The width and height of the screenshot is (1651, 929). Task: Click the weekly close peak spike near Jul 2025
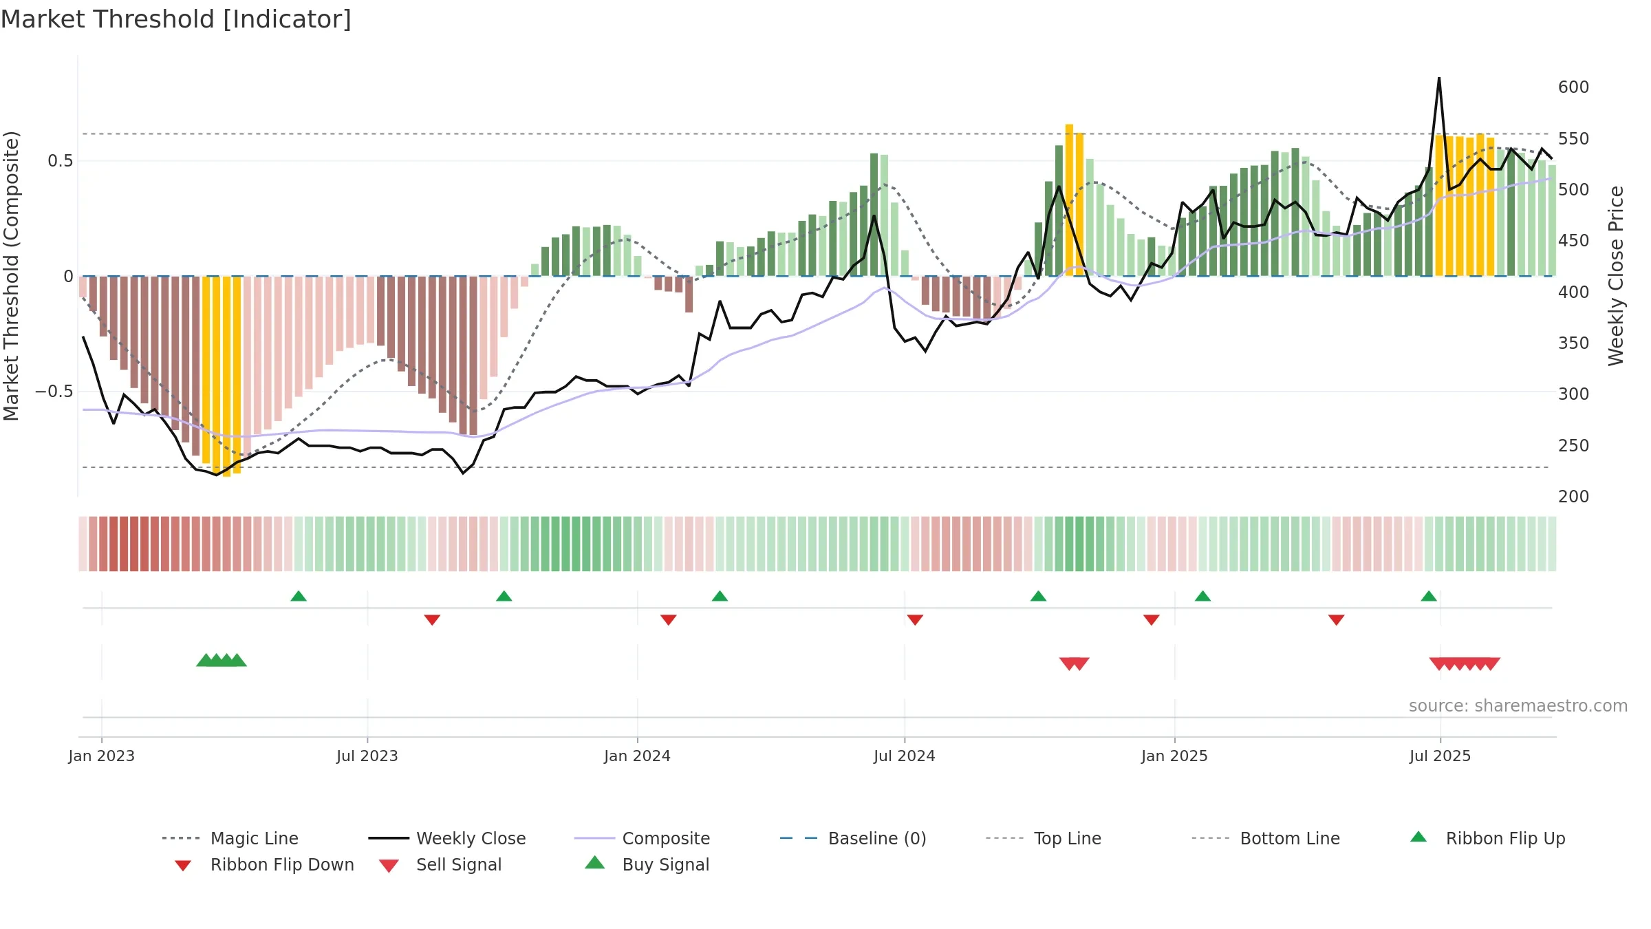coord(1439,79)
